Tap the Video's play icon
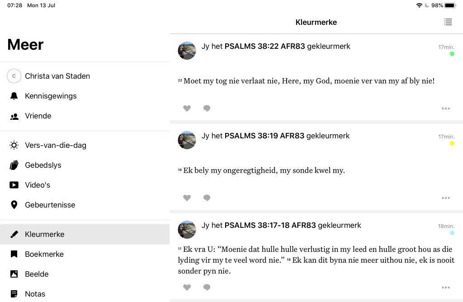The image size is (463, 302). coord(14,185)
